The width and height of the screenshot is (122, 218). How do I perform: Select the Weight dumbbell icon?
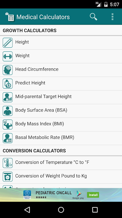(x=8, y=56)
